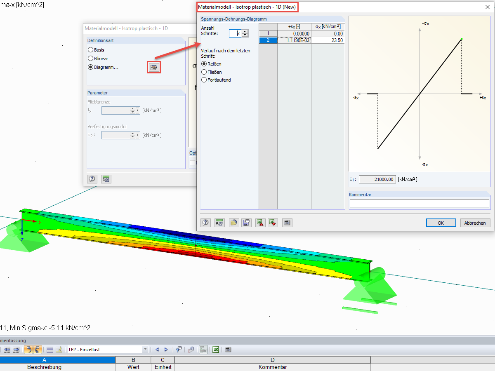
Task: Decrease Anzahl Schritte with the down arrow
Action: coord(245,35)
